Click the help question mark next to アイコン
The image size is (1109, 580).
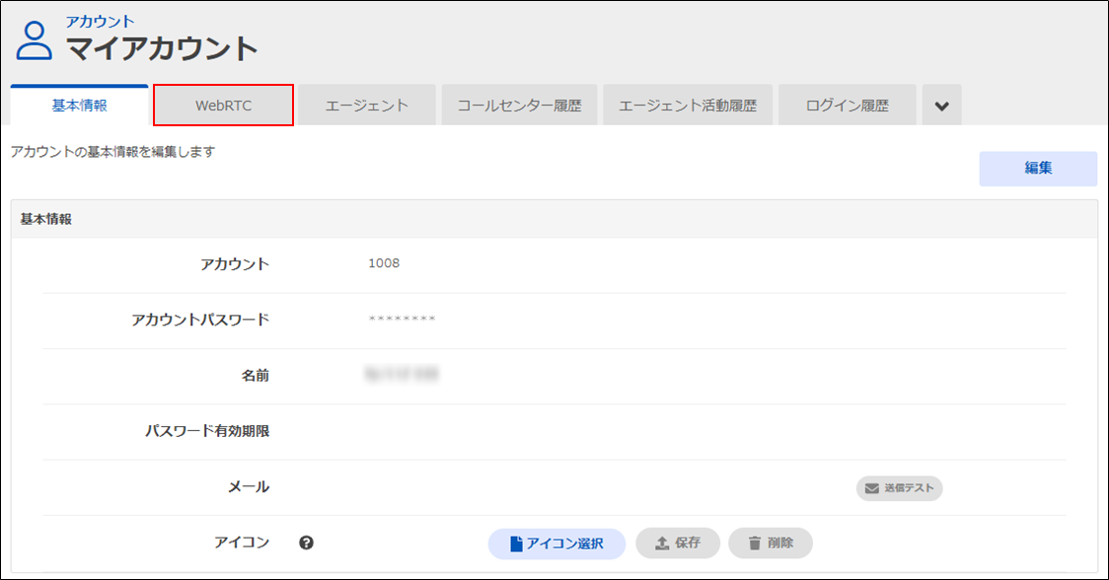pyautogui.click(x=307, y=543)
